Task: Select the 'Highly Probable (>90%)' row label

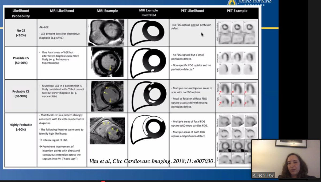Action: coord(21,127)
